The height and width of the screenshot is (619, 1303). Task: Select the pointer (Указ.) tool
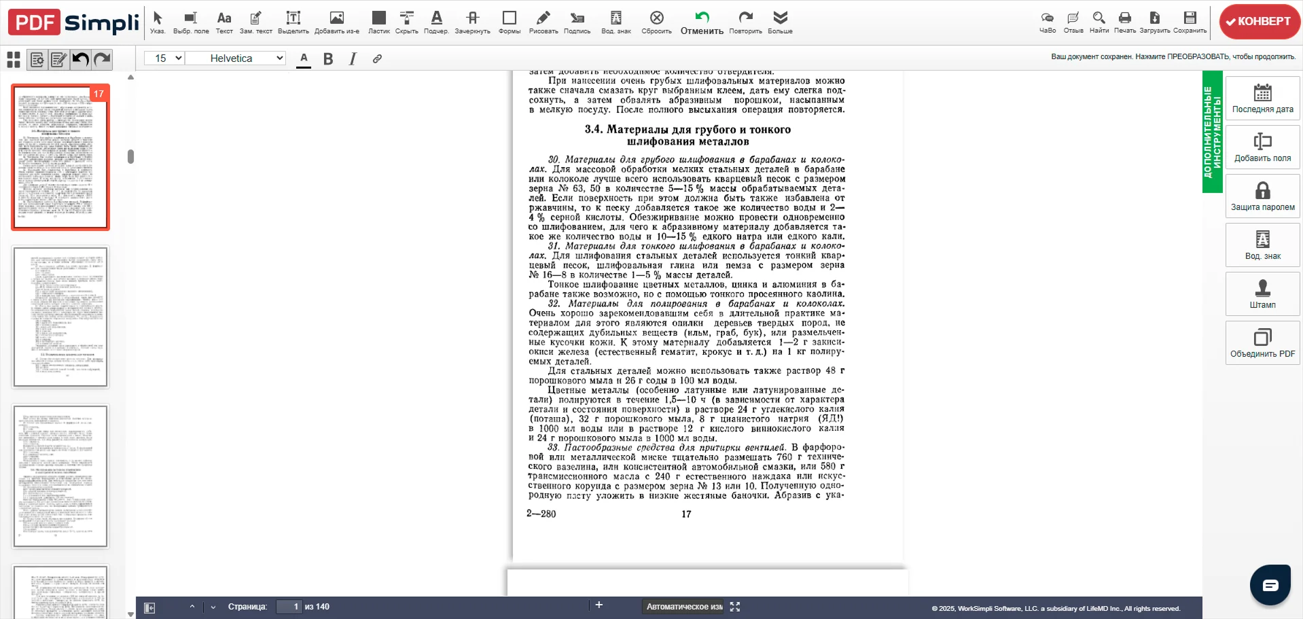(158, 22)
